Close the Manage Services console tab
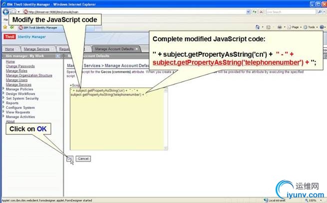 (x=52, y=49)
